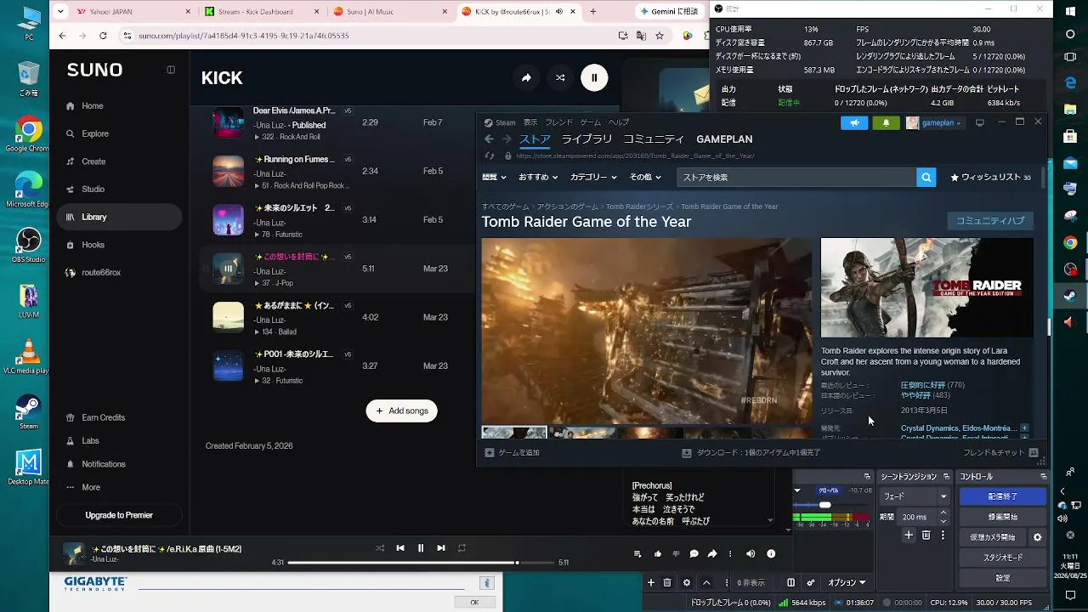Open the Steam 閲覧 dropdown
Image resolution: width=1088 pixels, height=612 pixels.
click(494, 177)
